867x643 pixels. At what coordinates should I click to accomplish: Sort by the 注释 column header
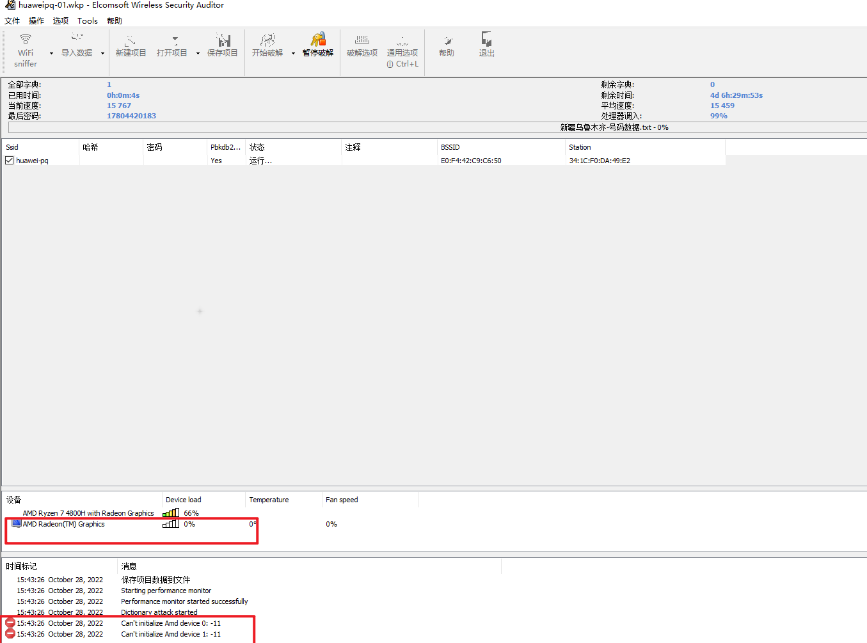tap(390, 147)
